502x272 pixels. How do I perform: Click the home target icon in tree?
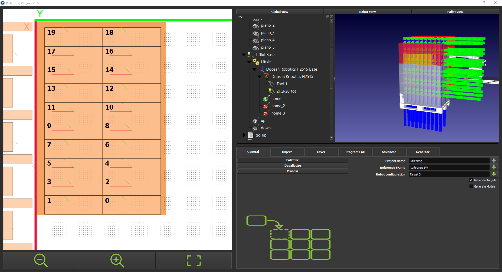[x=266, y=99]
